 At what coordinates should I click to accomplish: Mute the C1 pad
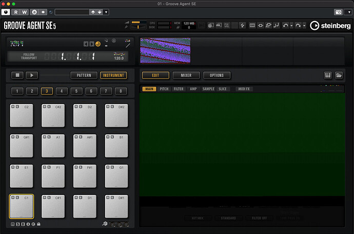(x=13, y=198)
